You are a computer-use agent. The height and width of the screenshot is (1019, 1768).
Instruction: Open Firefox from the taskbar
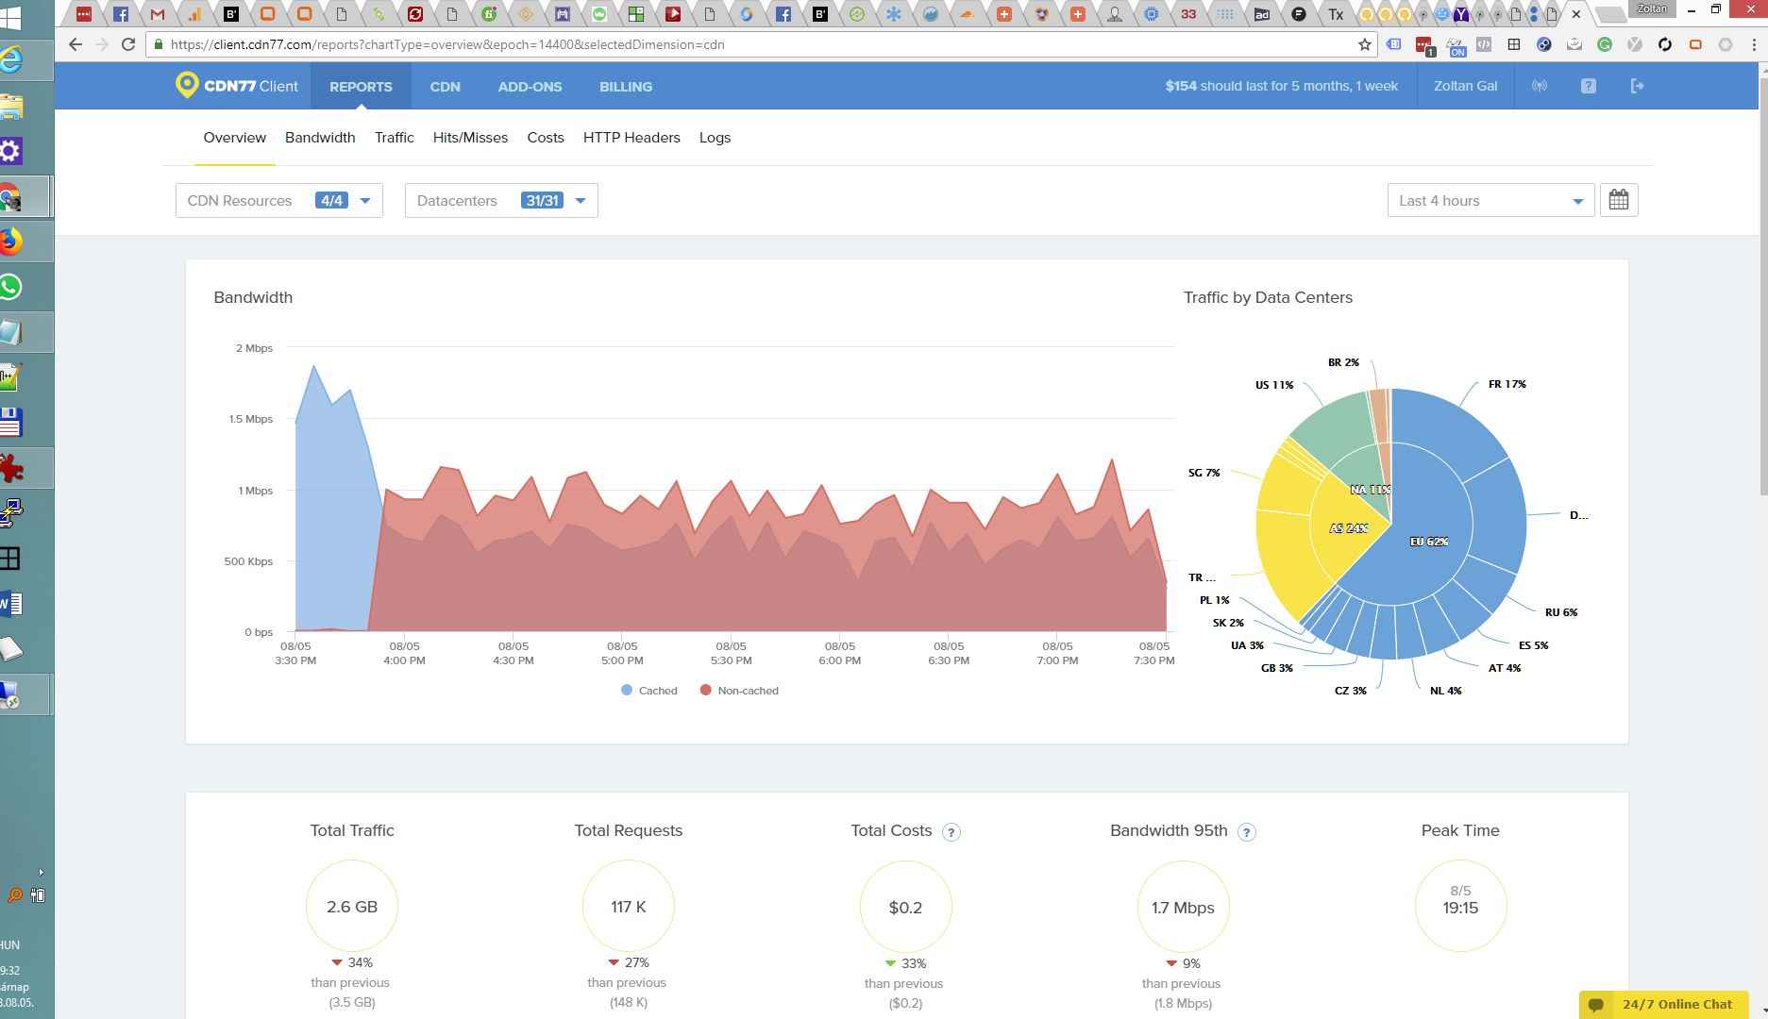(11, 242)
